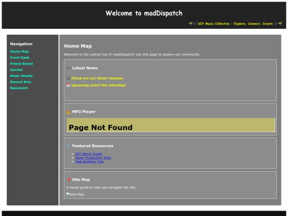
Task: Enter the Basement page
Action: 19,88
